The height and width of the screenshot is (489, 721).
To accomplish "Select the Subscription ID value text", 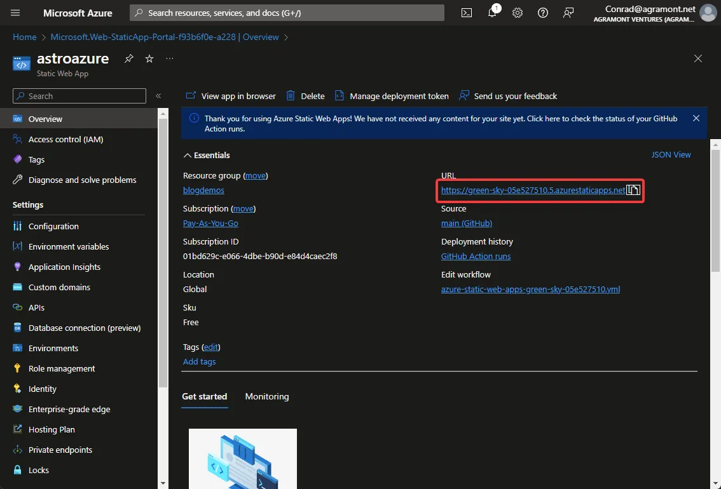I will pyautogui.click(x=260, y=256).
